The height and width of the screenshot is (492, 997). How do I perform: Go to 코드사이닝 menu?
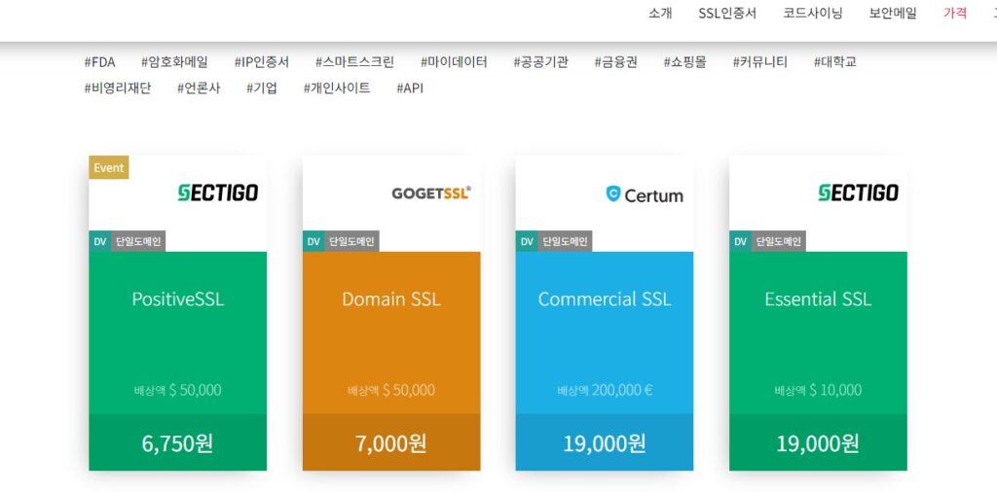point(813,14)
